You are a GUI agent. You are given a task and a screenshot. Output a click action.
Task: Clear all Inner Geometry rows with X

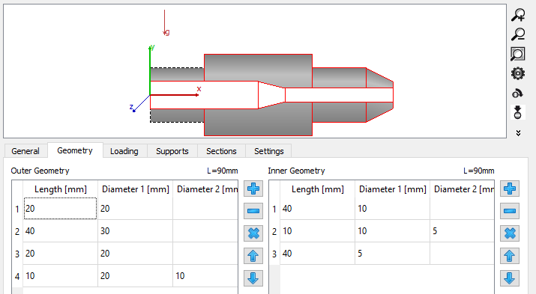pyautogui.click(x=510, y=233)
